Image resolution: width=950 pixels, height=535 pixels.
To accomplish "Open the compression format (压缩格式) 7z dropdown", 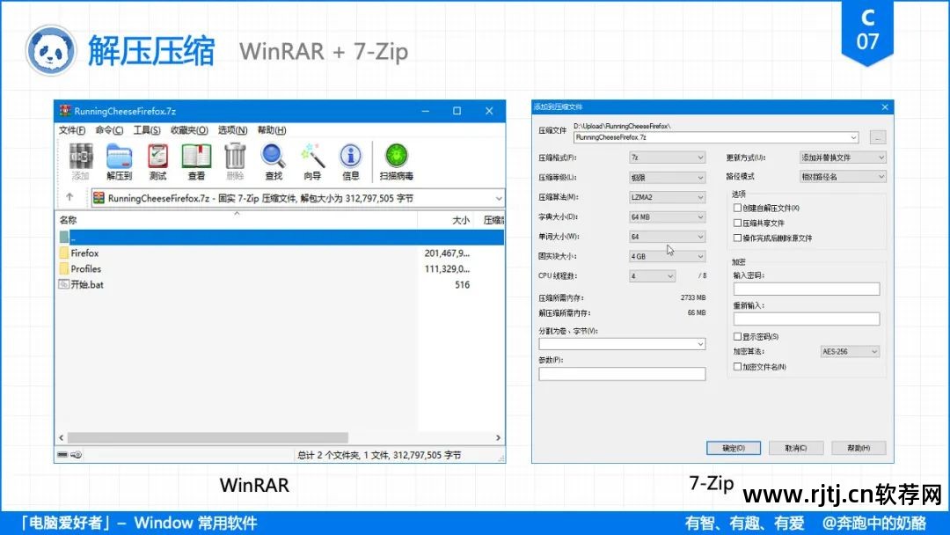I will 667,158.
